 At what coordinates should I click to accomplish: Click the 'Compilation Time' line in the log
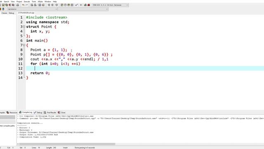click(x=32, y=137)
